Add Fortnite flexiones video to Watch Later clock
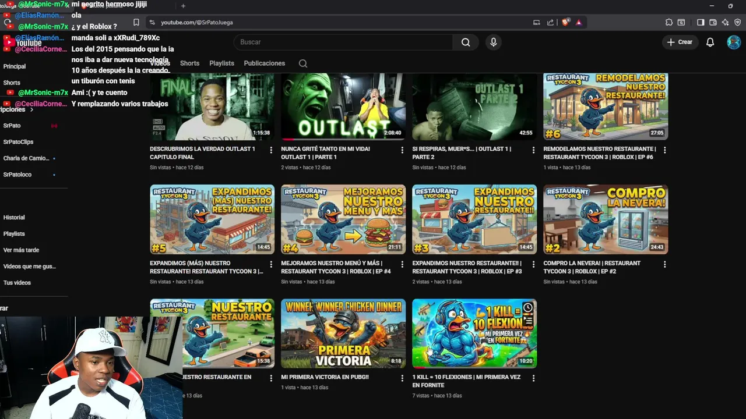The height and width of the screenshot is (419, 746). point(528,307)
